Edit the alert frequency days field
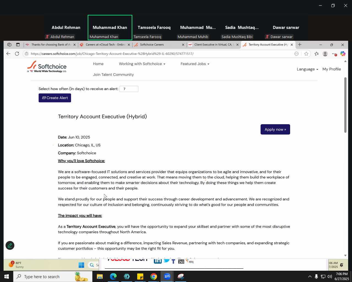The height and width of the screenshot is (282, 352). [x=129, y=89]
